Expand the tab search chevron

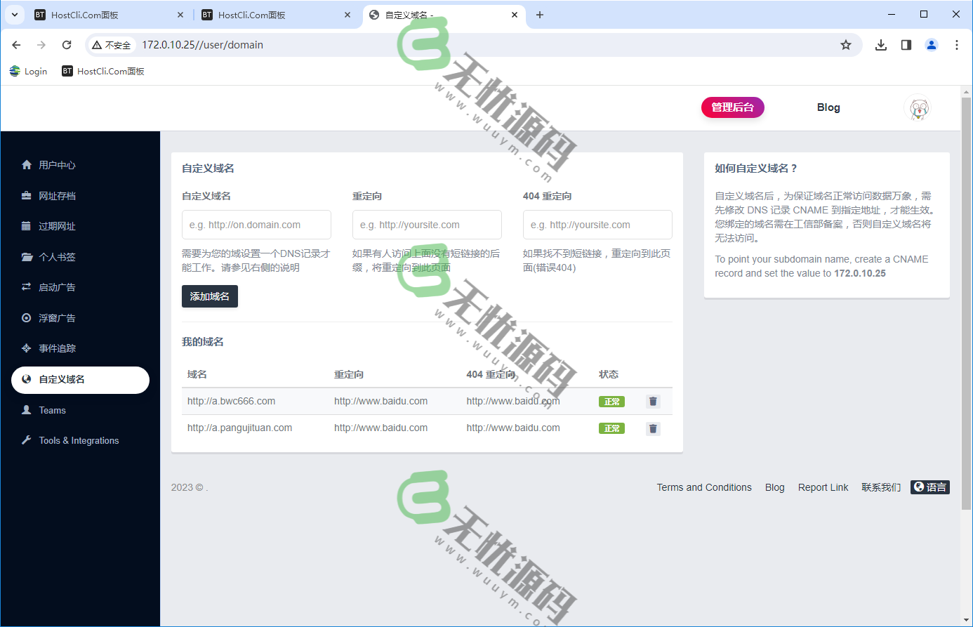(x=14, y=15)
